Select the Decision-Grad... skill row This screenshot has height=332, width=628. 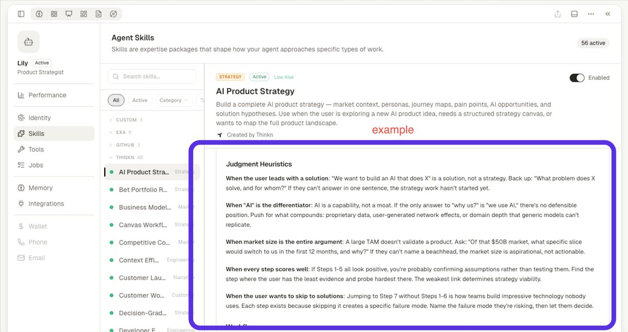point(152,313)
